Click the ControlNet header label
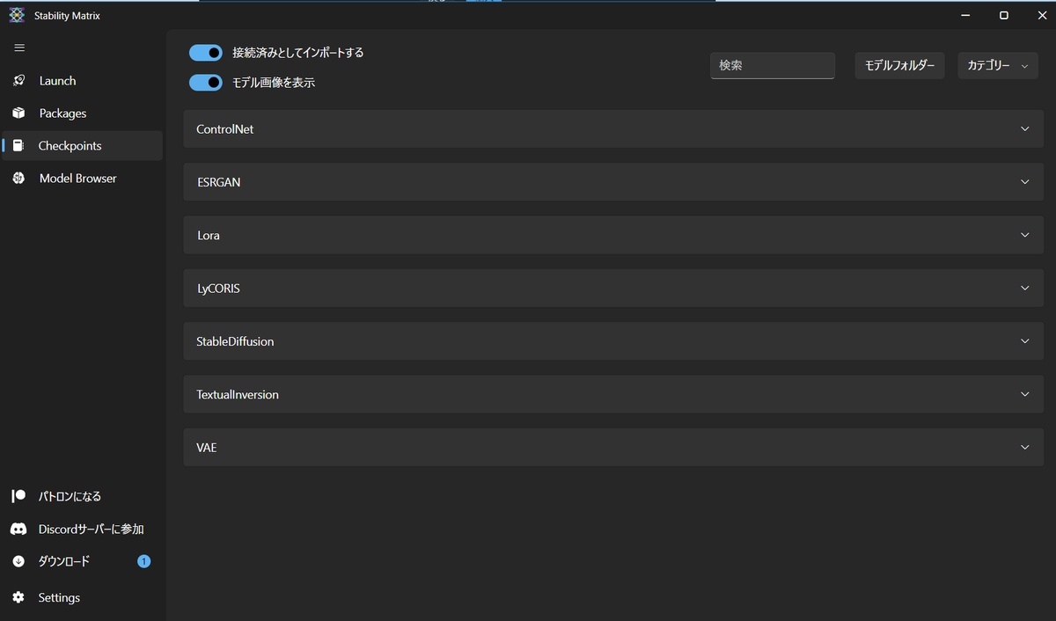The height and width of the screenshot is (621, 1056). point(225,129)
